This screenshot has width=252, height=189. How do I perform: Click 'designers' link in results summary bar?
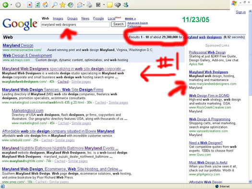tap(214, 37)
